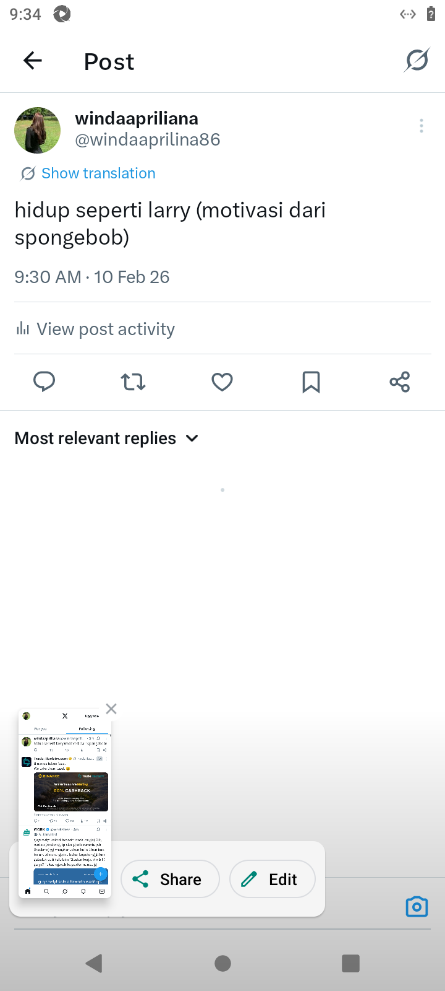The image size is (445, 991).
Task: Tap the Grok icon in the header
Action: (x=417, y=61)
